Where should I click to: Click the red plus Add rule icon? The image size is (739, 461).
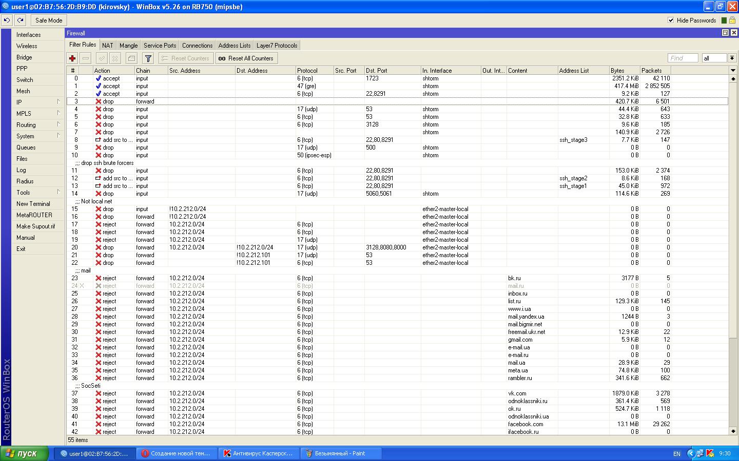(x=72, y=58)
